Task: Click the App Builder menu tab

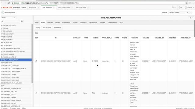Action: pos(33,7)
